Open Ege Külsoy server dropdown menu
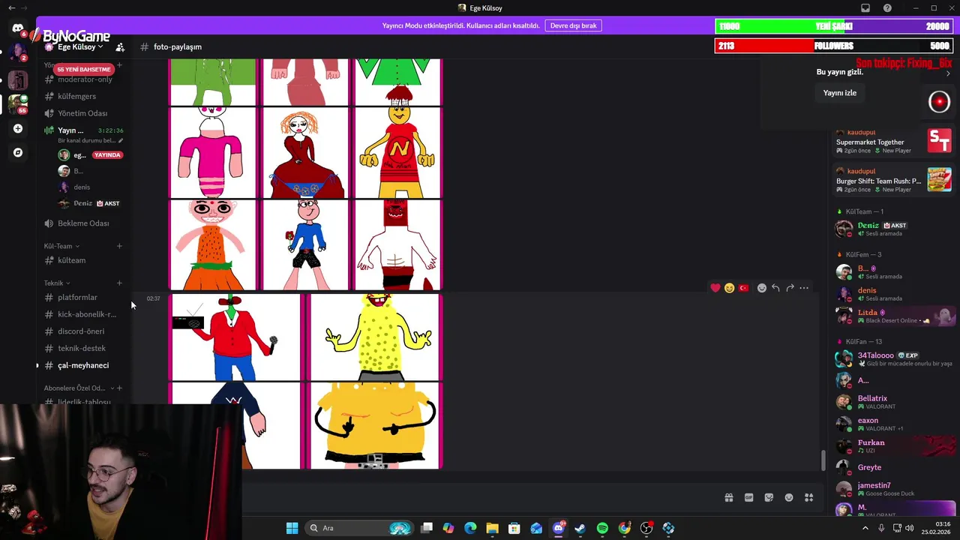This screenshot has width=960, height=540. click(x=81, y=46)
